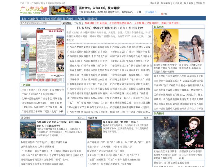The image size is (223, 167).
Task: Open article 广西百色教师唐某某被采取刑事强制措施
Action: 88,47
